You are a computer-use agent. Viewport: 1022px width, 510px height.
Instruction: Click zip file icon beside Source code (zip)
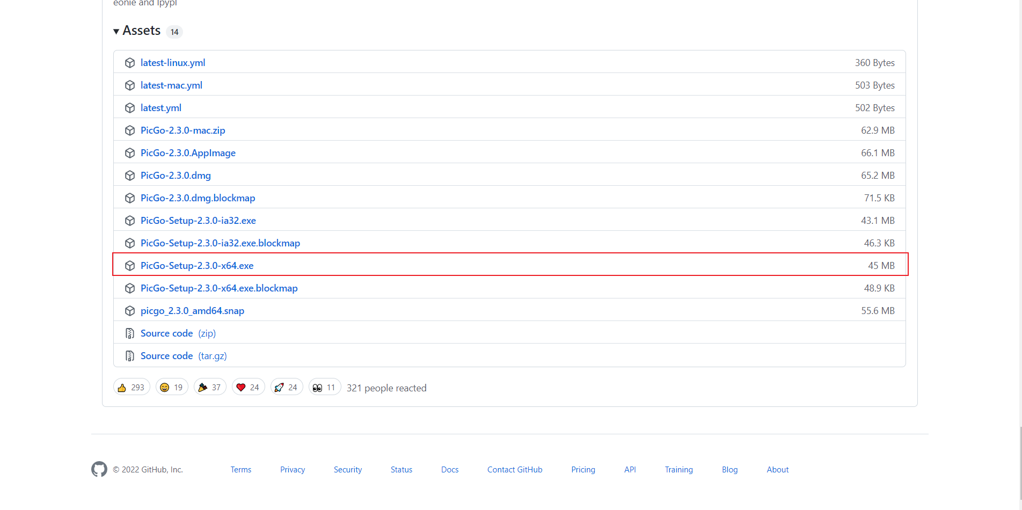tap(129, 333)
